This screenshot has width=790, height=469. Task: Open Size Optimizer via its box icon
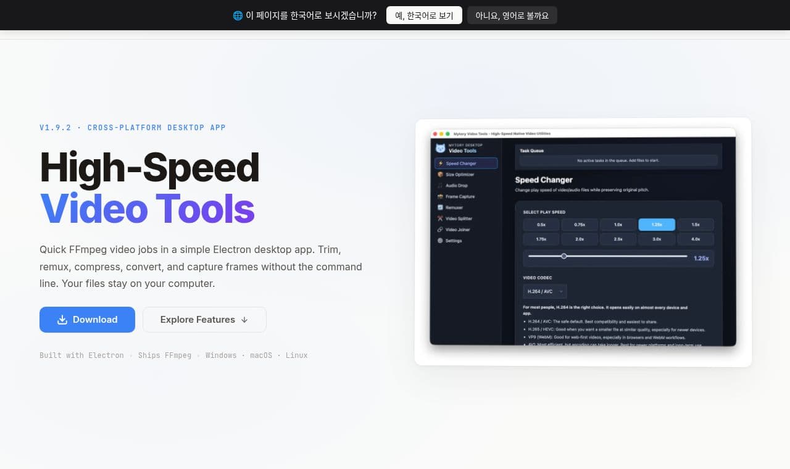[440, 175]
